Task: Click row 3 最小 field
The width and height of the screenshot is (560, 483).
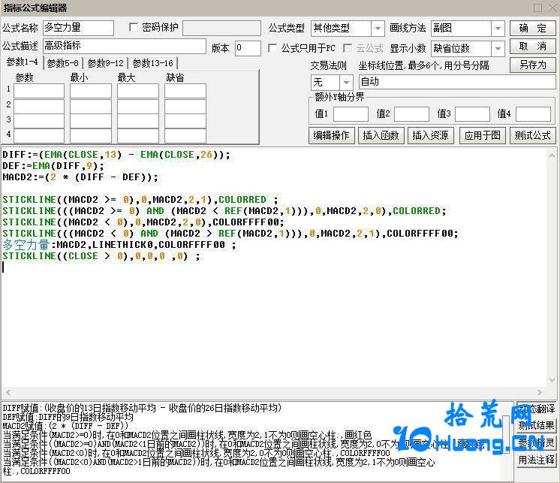Action: tap(91, 121)
